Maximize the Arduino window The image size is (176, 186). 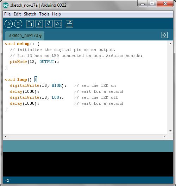pos(152,4)
